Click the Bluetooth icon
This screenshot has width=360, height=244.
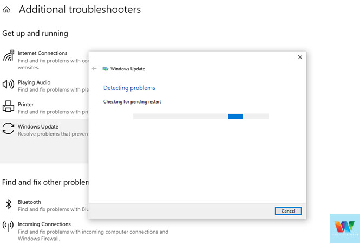point(9,204)
